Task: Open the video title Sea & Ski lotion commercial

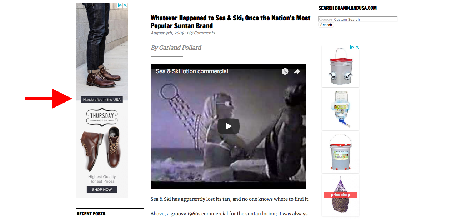Action: (192, 71)
